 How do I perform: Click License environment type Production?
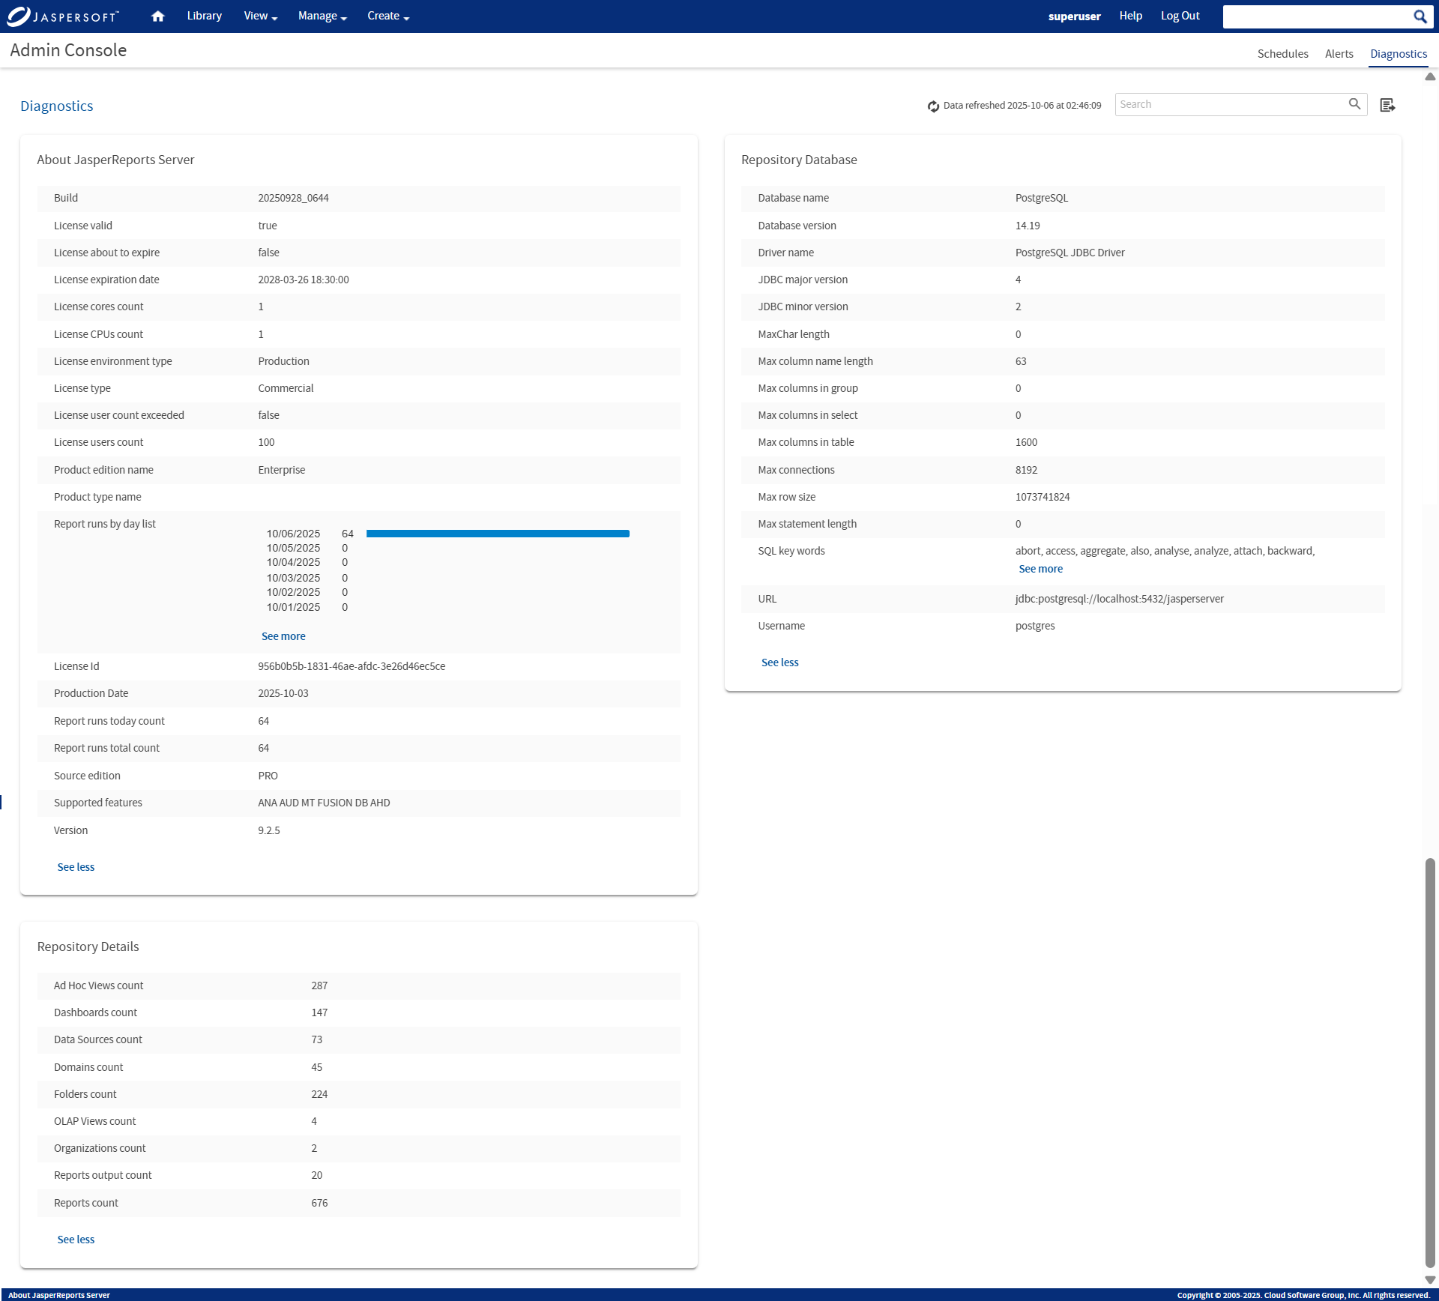(283, 361)
